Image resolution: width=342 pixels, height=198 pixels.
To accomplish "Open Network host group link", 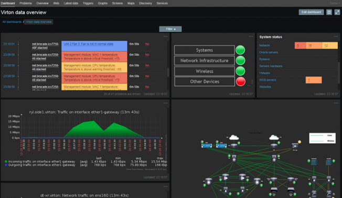I will click(x=264, y=45).
